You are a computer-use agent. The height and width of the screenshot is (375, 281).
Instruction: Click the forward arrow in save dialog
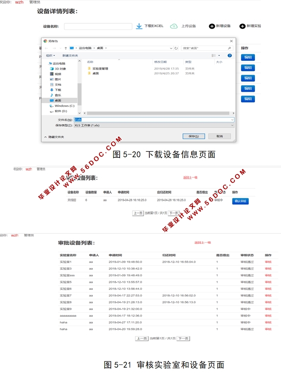tap(54, 48)
